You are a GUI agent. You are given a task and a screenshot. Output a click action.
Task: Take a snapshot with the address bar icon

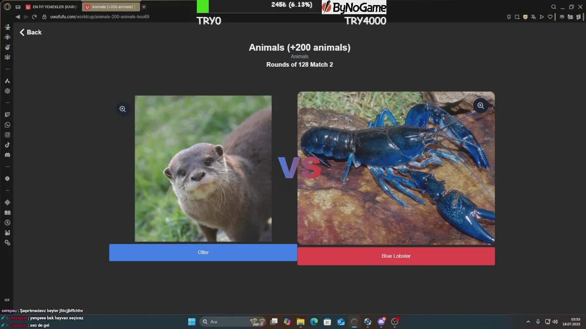pyautogui.click(x=517, y=17)
